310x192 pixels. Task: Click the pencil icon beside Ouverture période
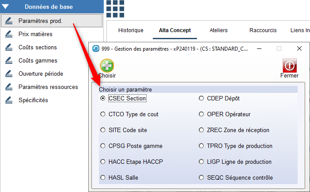(8, 74)
